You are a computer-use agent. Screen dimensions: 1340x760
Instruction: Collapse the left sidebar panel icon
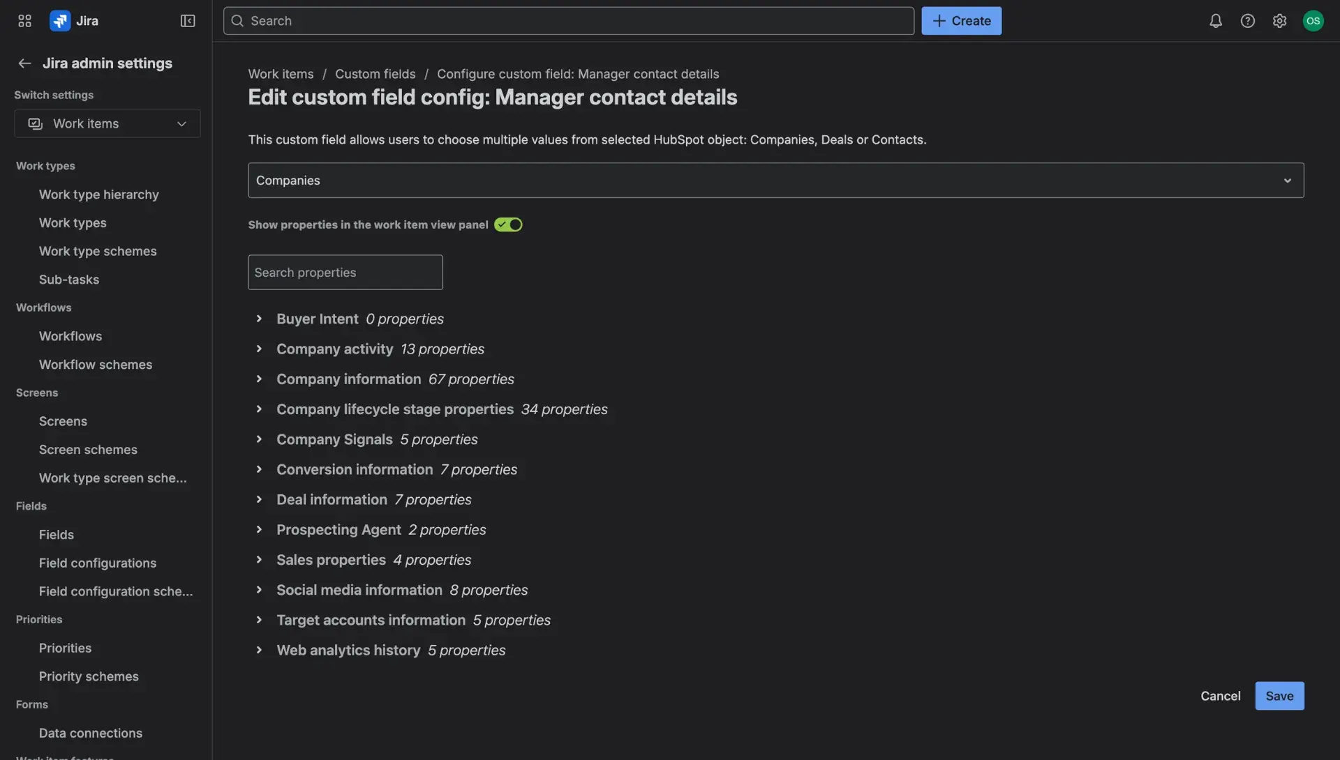point(187,20)
